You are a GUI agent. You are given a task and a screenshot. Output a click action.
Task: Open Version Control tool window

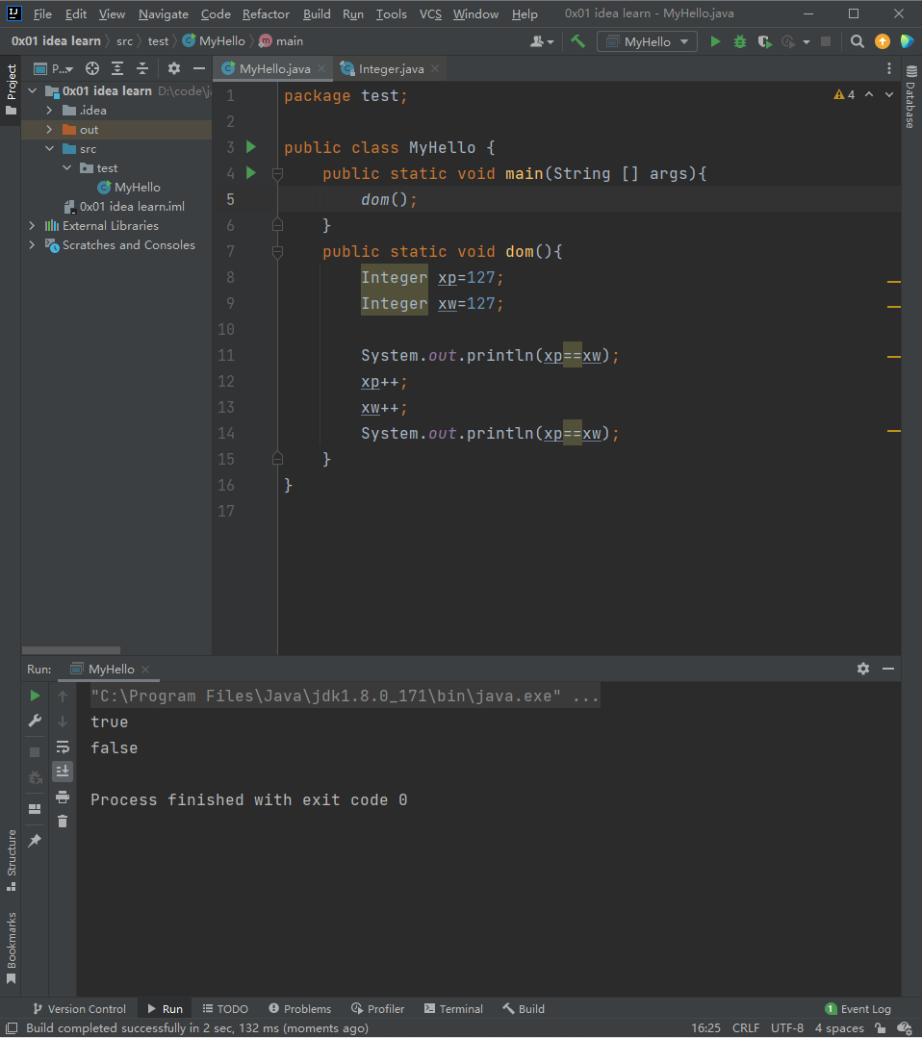(80, 1009)
